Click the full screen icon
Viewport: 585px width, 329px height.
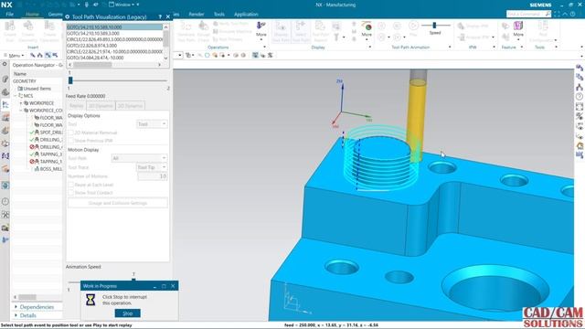coord(557,15)
